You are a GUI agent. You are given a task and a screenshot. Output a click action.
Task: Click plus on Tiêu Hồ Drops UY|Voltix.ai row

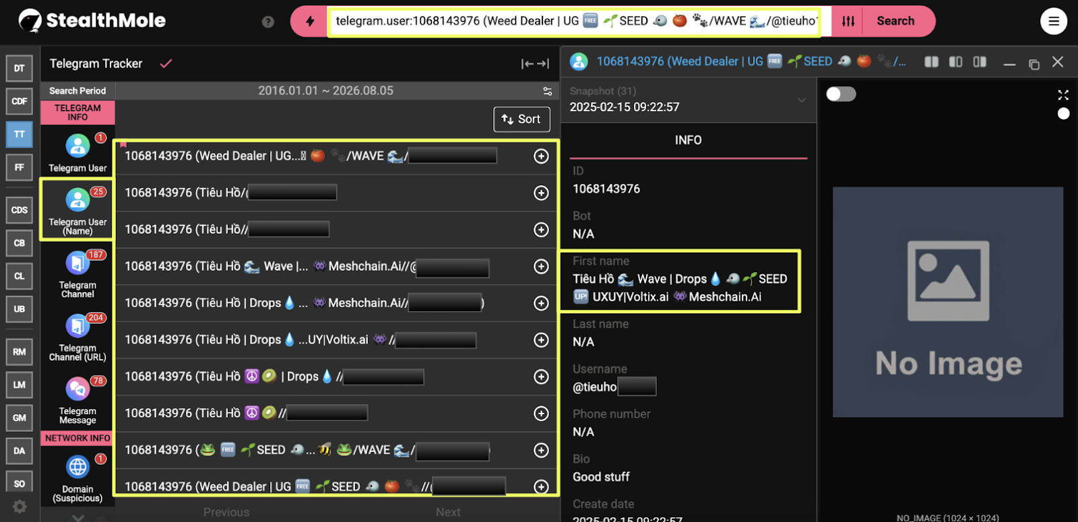[x=541, y=340]
